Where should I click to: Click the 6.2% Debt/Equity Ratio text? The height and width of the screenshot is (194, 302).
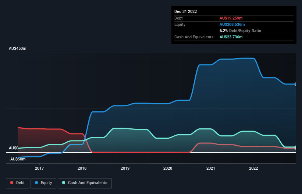[240, 31]
